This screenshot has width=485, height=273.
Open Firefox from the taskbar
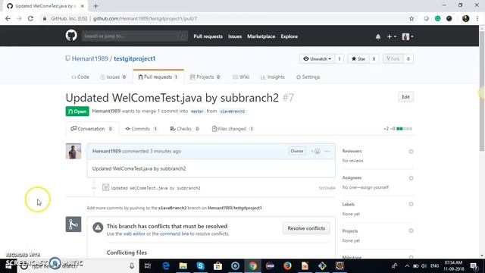coord(287,266)
